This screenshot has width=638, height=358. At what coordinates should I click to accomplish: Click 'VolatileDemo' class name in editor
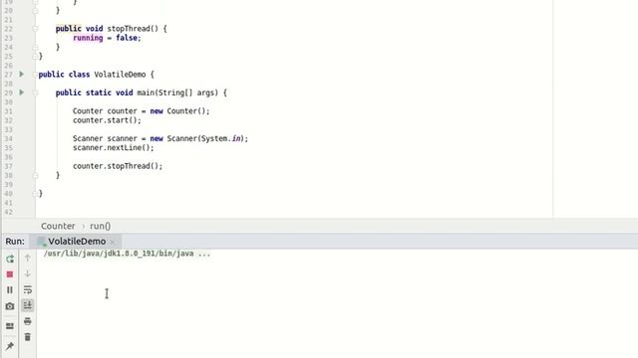point(120,75)
